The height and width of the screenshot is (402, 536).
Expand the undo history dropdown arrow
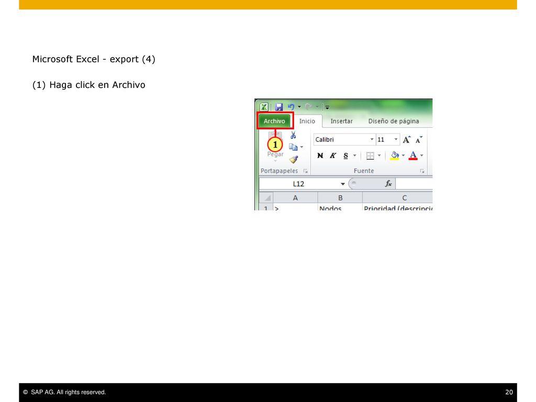[x=299, y=107]
